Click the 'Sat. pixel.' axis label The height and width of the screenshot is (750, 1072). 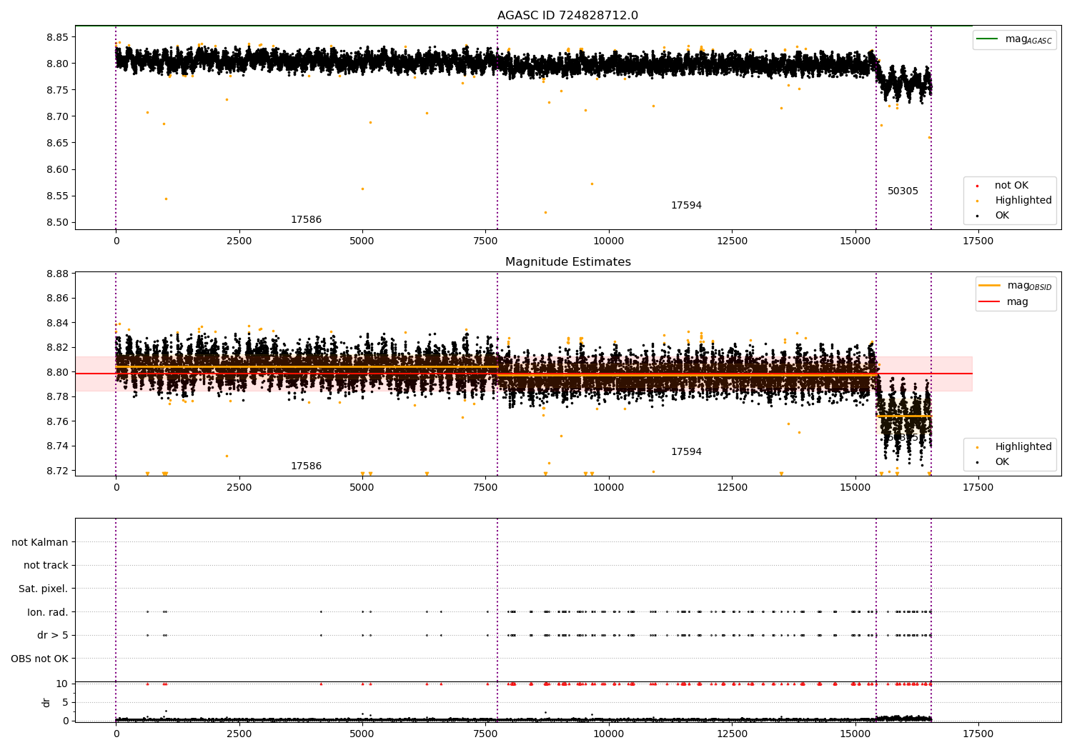43,589
